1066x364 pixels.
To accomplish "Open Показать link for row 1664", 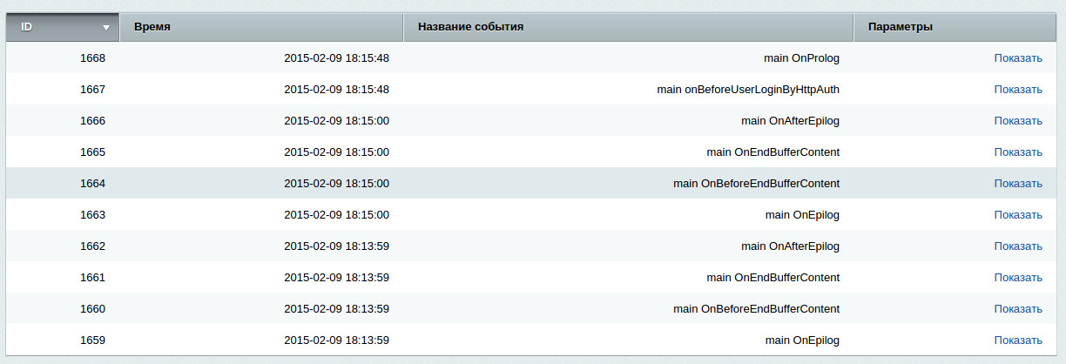I will coord(1017,184).
